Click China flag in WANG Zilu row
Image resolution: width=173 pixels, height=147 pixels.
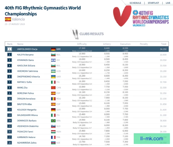pyautogui.click(x=53, y=88)
